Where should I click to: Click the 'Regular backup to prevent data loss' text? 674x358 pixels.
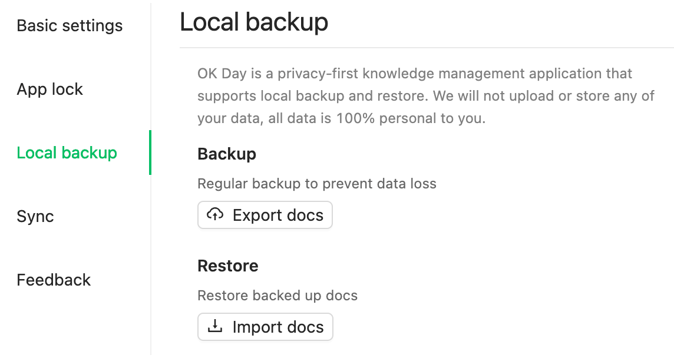(x=317, y=184)
